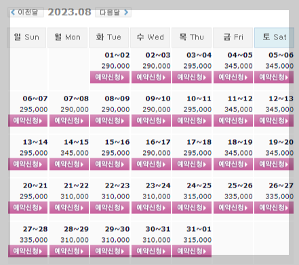
Task: Select the 금 Fri column header
Action: click(233, 37)
